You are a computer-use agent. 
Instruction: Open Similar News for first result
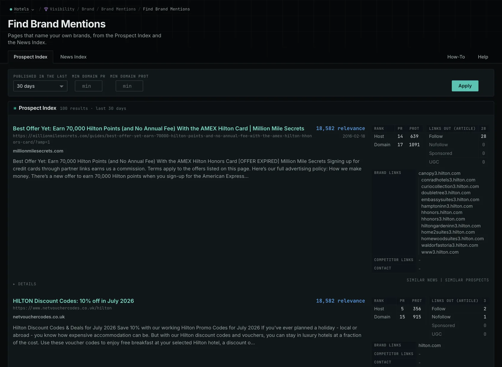pos(422,280)
